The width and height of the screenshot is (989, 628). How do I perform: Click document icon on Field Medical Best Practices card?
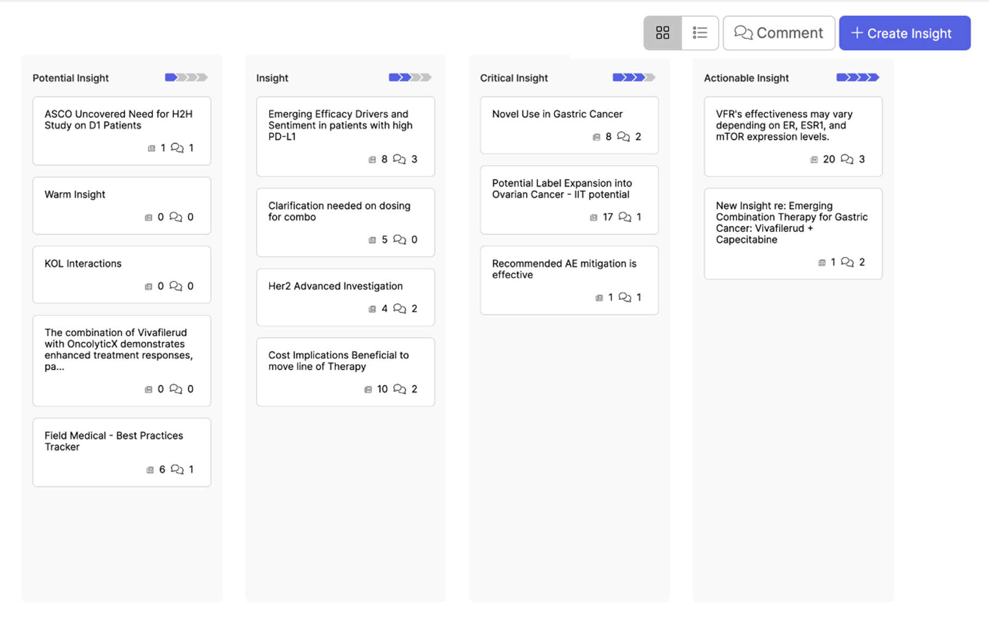tap(150, 470)
